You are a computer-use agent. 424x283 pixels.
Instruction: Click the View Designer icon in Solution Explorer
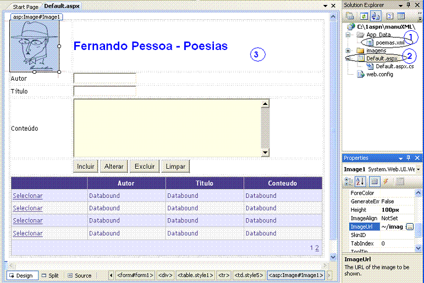pos(401,16)
